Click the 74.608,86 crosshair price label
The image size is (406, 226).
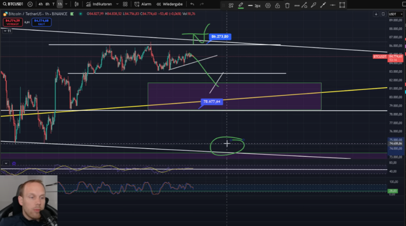[395, 144]
